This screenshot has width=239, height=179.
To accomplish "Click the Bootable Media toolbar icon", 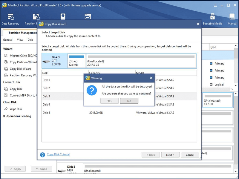I will click(212, 16).
